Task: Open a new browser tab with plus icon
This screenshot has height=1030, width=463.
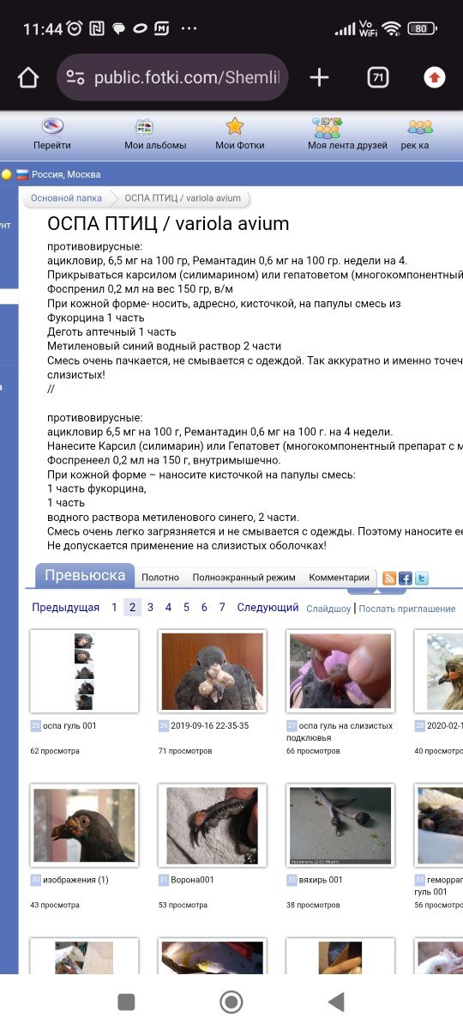Action: coord(319,78)
